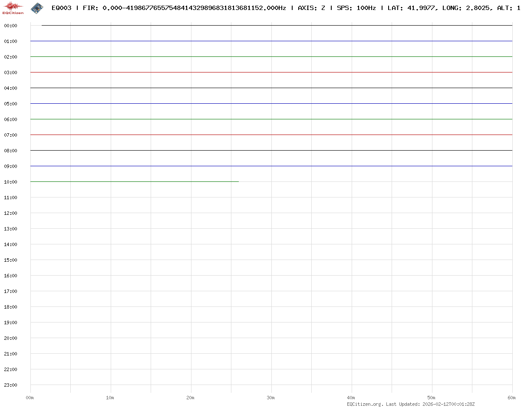The width and height of the screenshot is (521, 408).
Task: Click the AXIS: Z text in header
Action: click(311, 8)
